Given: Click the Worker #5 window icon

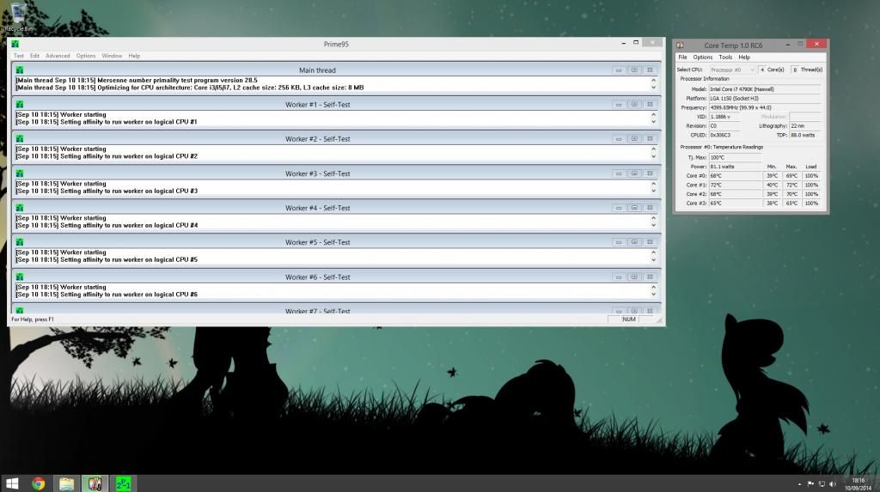Looking at the screenshot, I should (20, 242).
